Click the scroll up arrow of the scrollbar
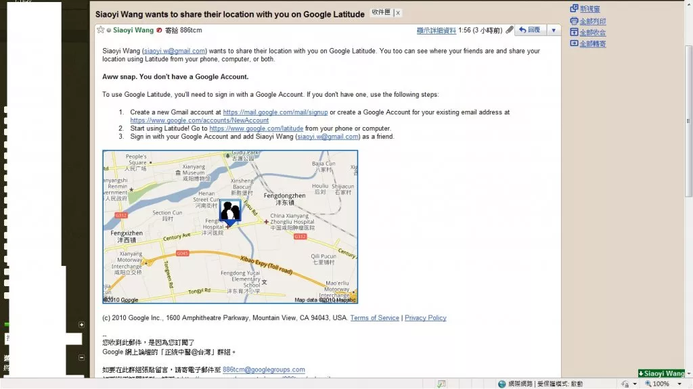Viewport: 693px width, 389px height. 688,5
